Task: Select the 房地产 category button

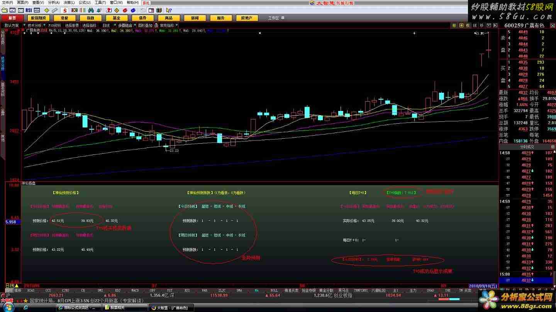Action: click(x=247, y=18)
